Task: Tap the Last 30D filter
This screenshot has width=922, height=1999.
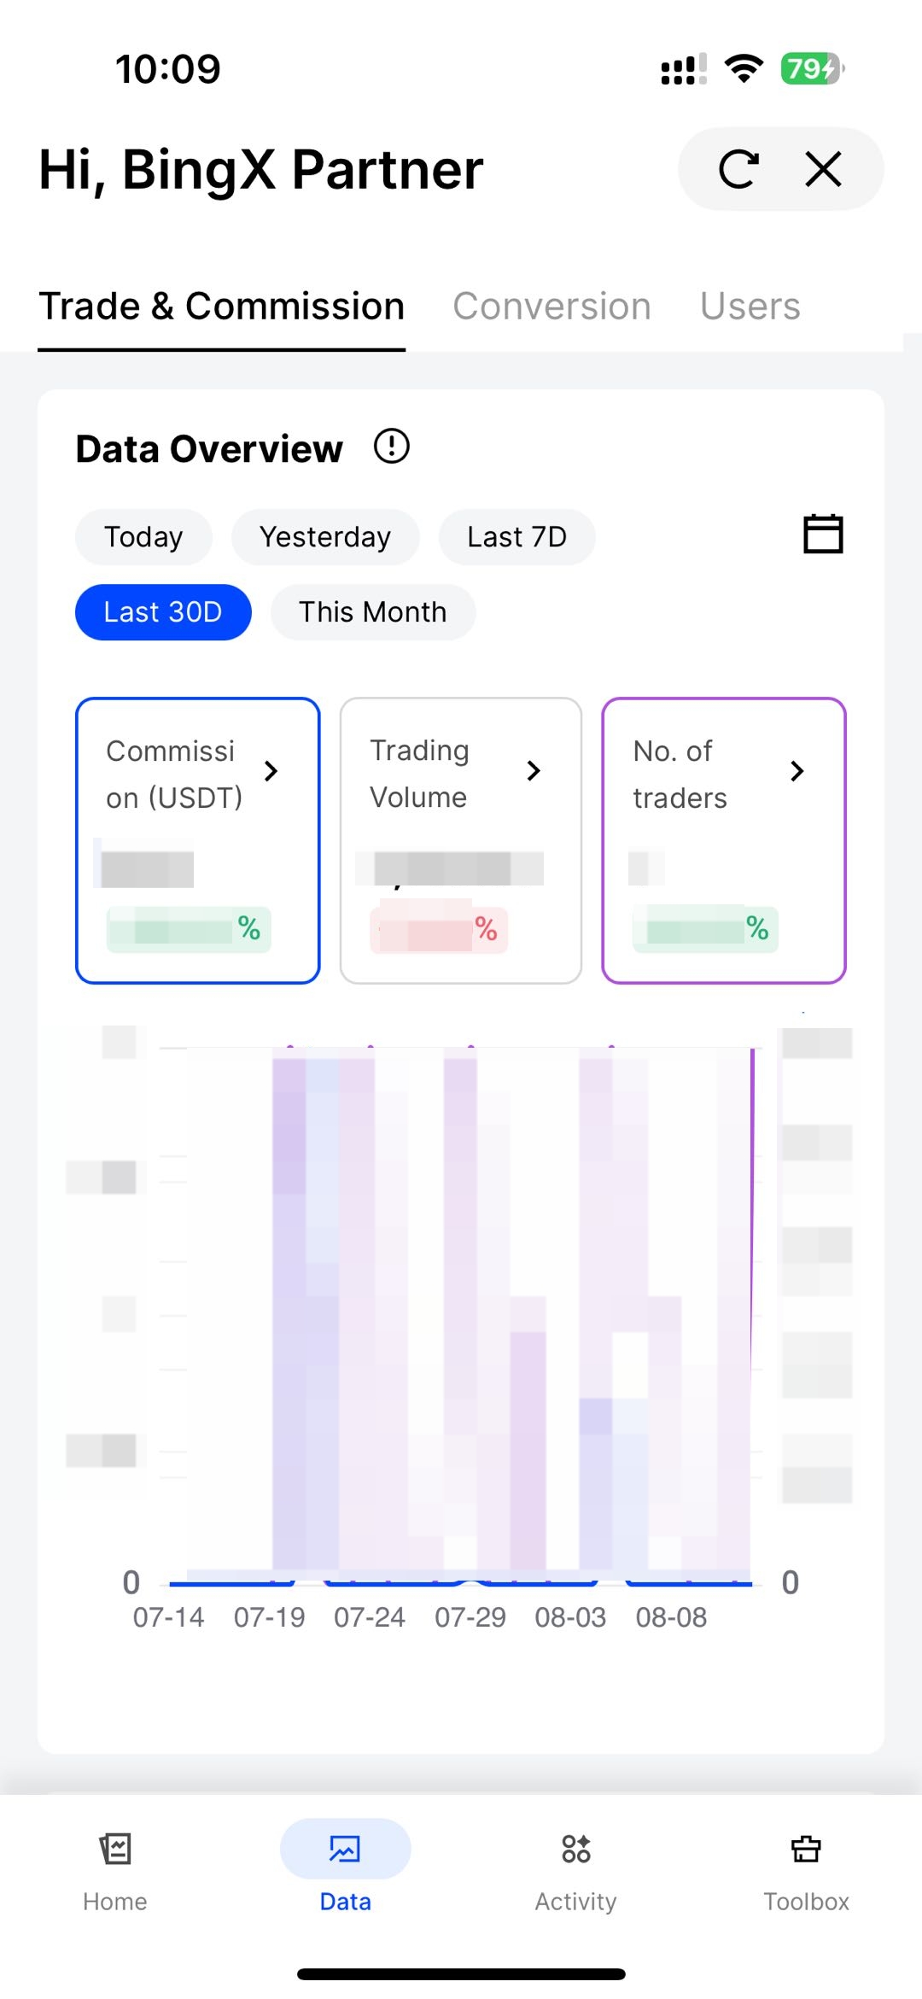Action: 163,612
